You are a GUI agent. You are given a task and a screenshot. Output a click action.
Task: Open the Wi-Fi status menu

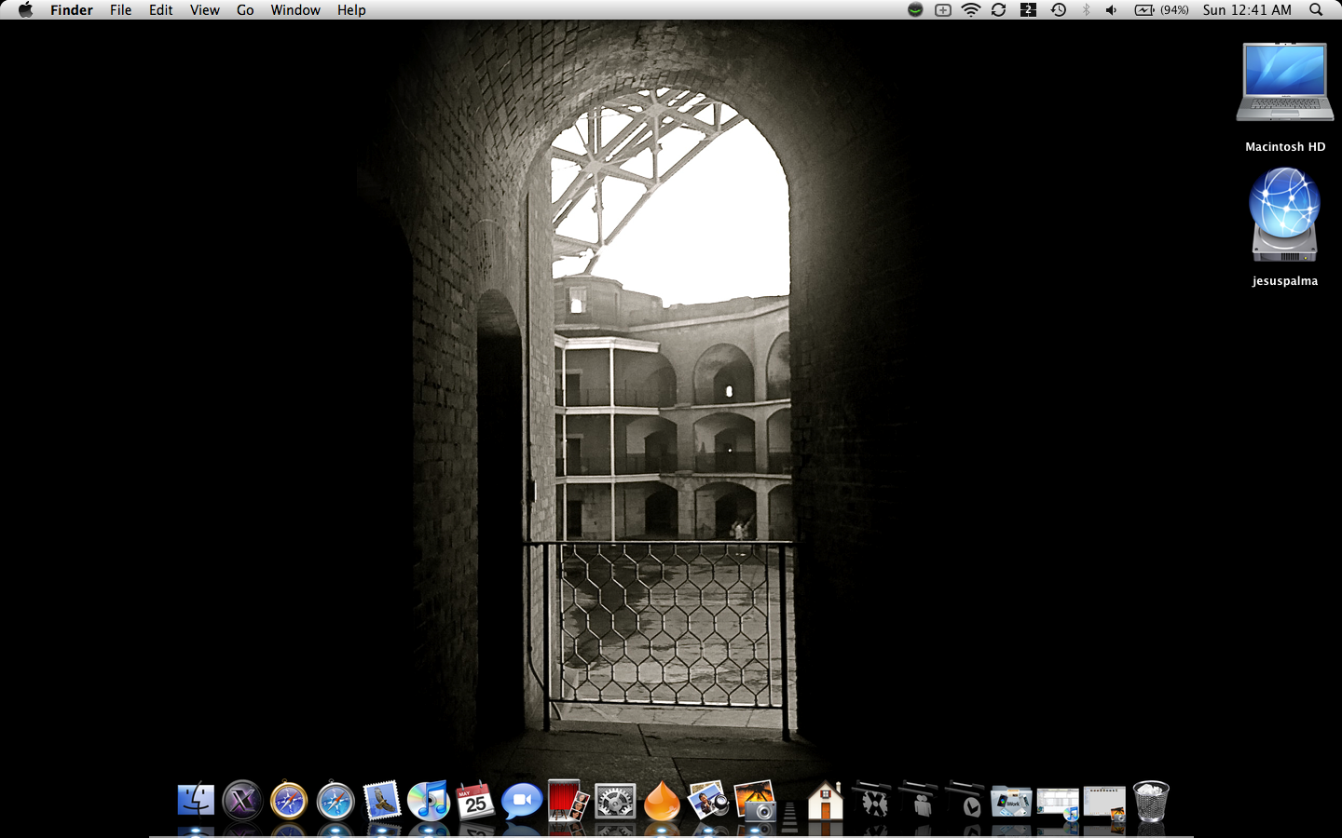tap(971, 10)
